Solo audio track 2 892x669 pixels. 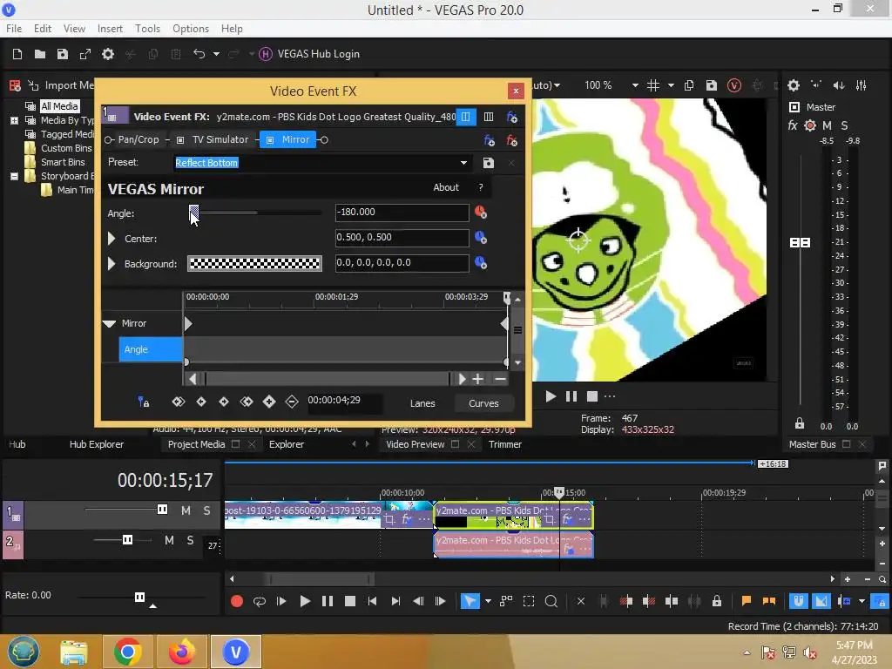click(x=190, y=540)
